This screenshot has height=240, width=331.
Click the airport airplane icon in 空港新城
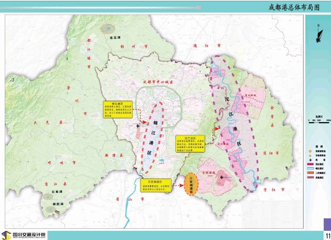coord(221,177)
